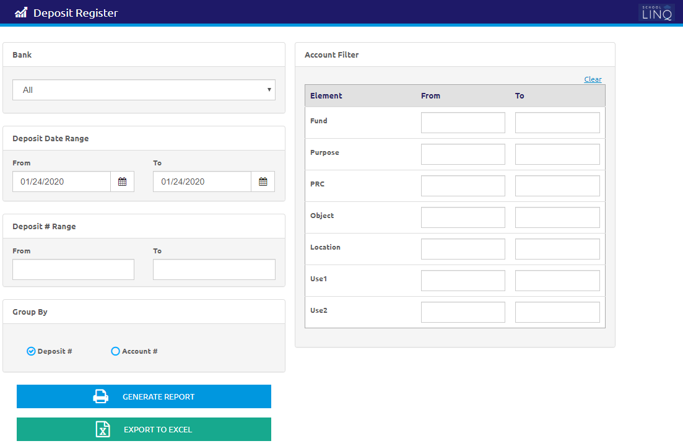Focus the Deposit # Range From field
Image resolution: width=683 pixels, height=446 pixels.
73,269
